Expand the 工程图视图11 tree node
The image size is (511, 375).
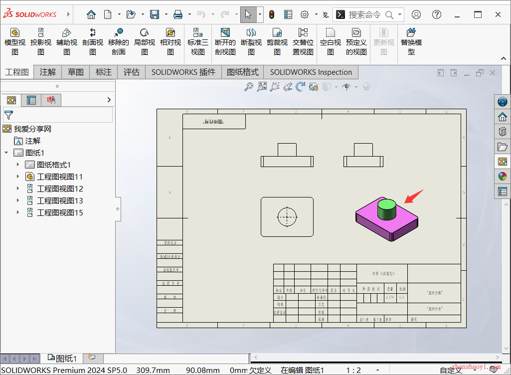click(x=18, y=177)
